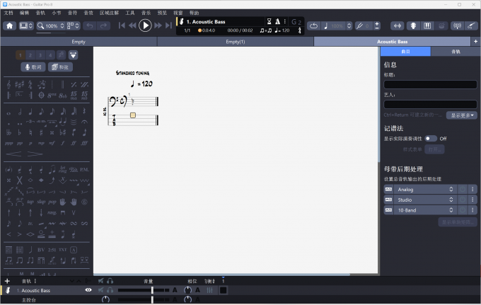
Task: Click the Home button in toolbar
Action: pos(10,25)
